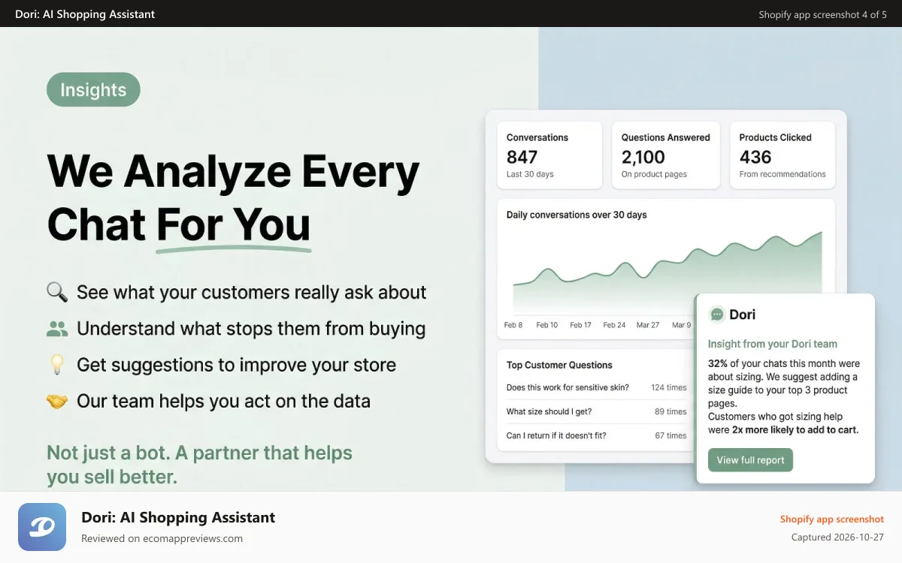Image resolution: width=902 pixels, height=563 pixels.
Task: Click the "Feb 8" axis label
Action: [513, 325]
